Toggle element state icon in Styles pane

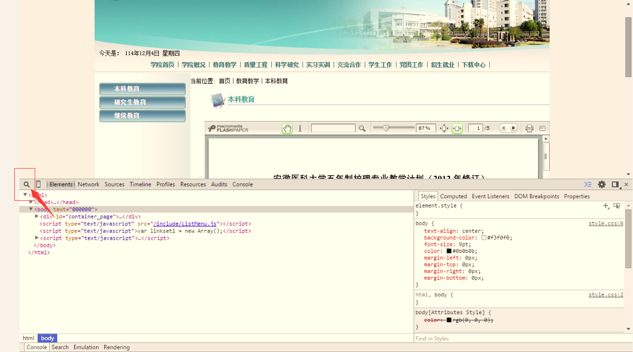point(617,206)
